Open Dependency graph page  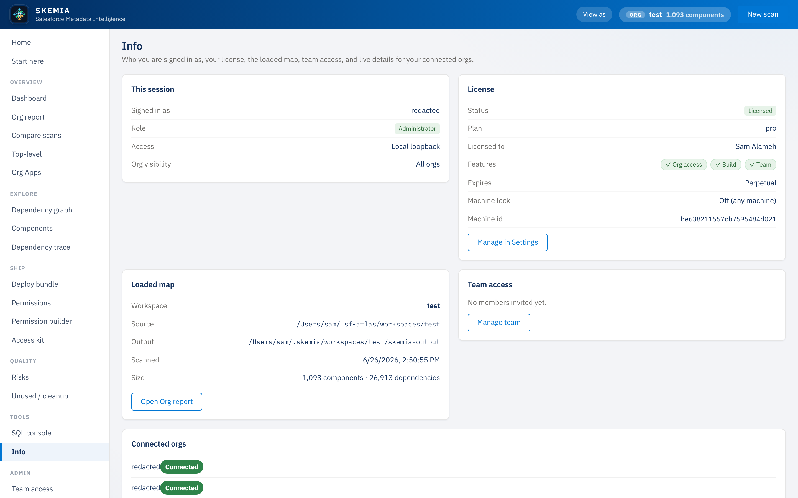[x=42, y=210]
